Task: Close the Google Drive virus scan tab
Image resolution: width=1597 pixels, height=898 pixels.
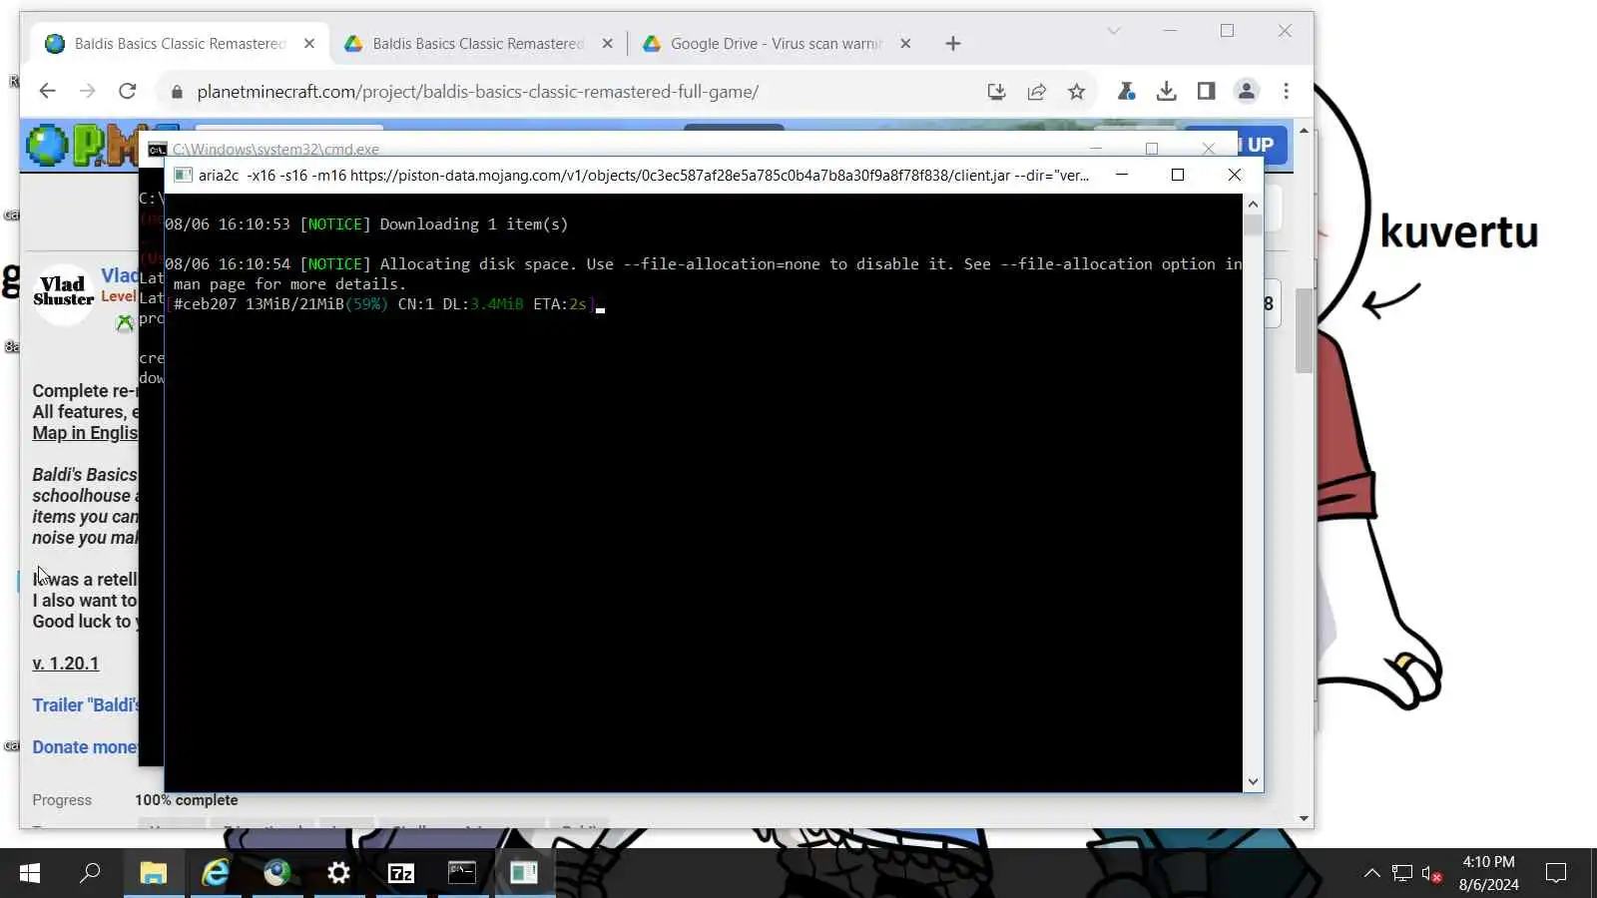Action: point(905,44)
